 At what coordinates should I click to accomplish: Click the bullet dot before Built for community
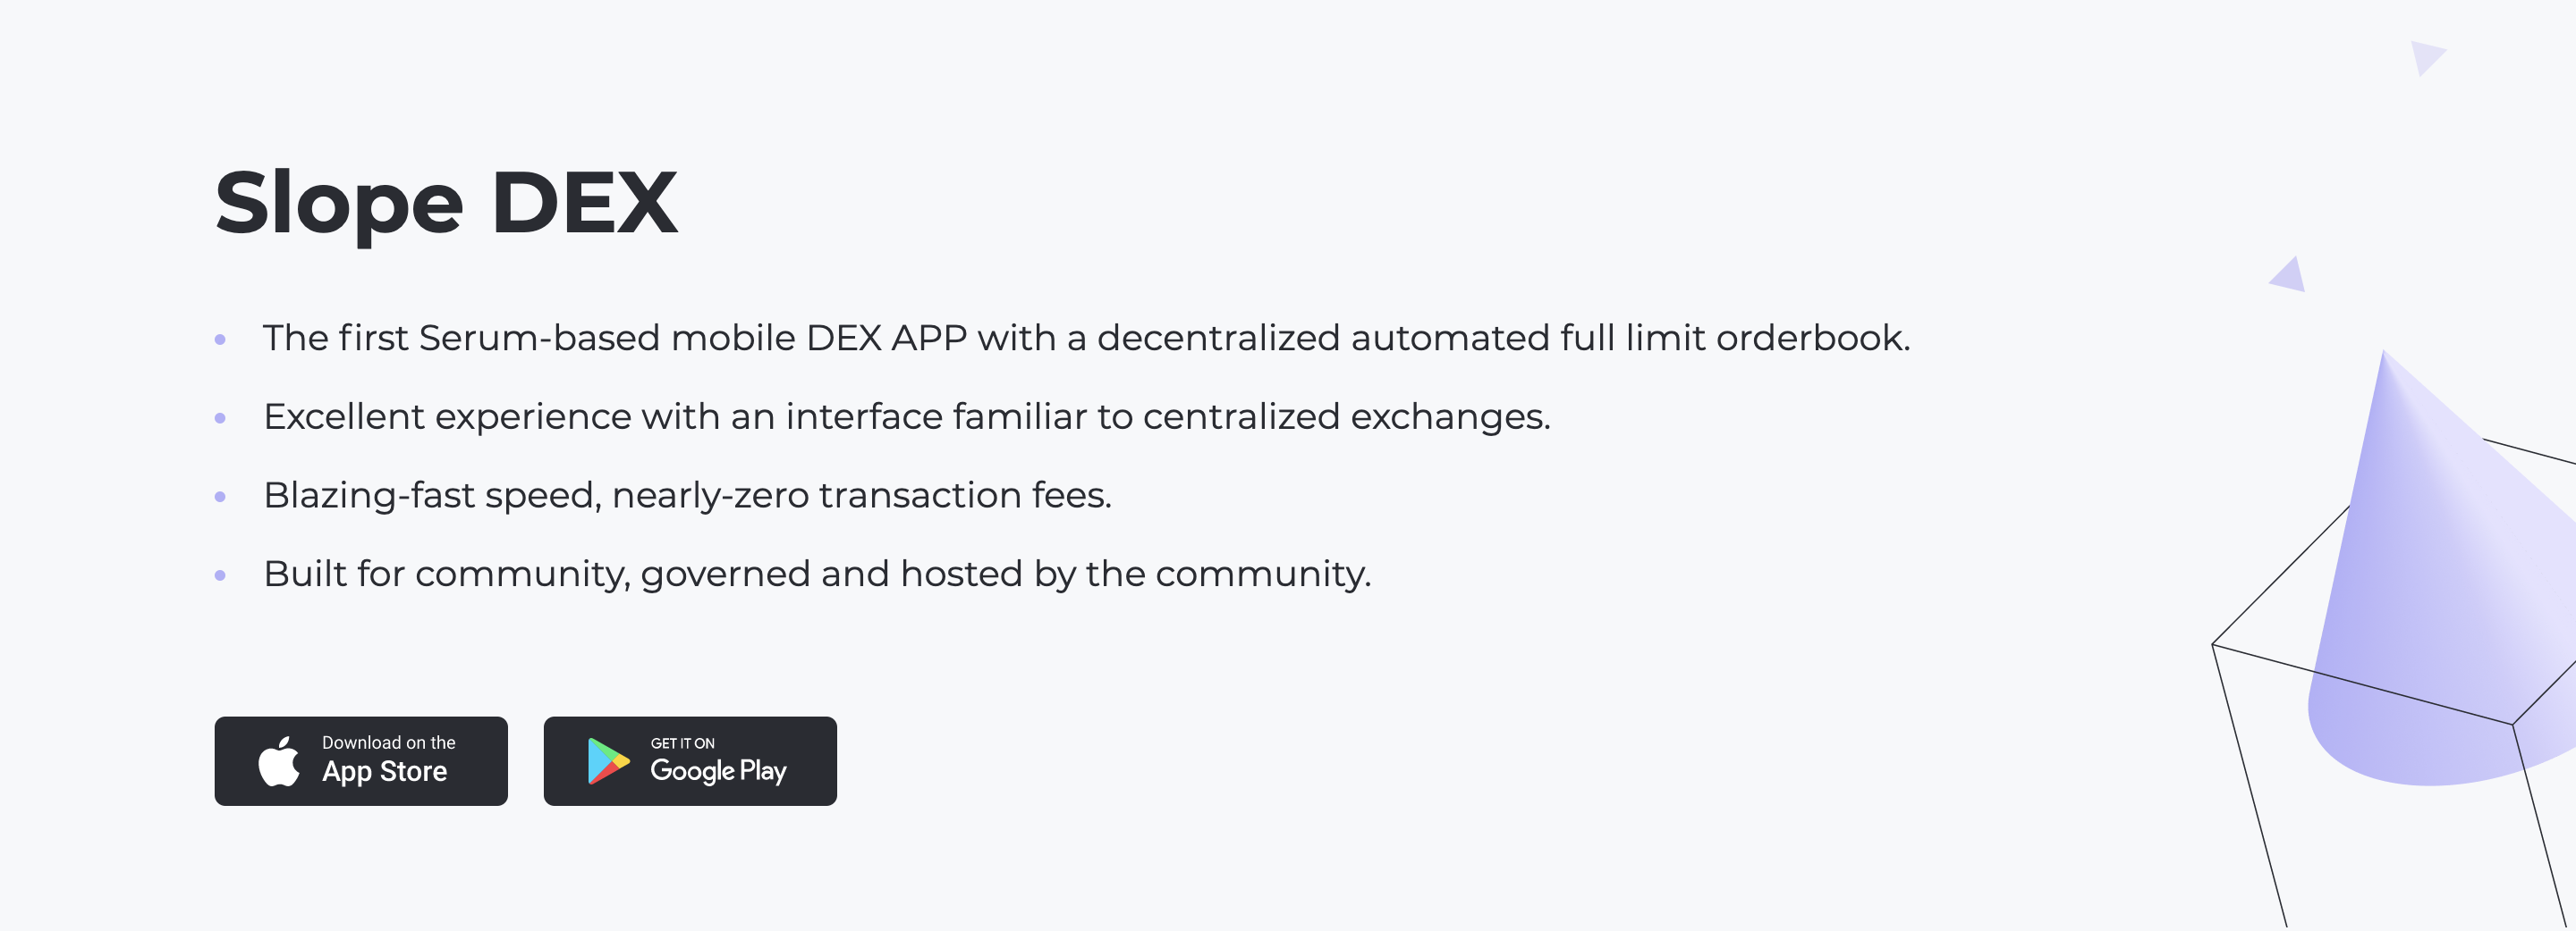point(220,575)
